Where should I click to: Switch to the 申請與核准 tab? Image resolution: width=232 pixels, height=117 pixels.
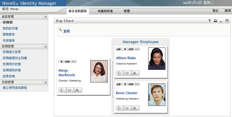[x=105, y=11]
